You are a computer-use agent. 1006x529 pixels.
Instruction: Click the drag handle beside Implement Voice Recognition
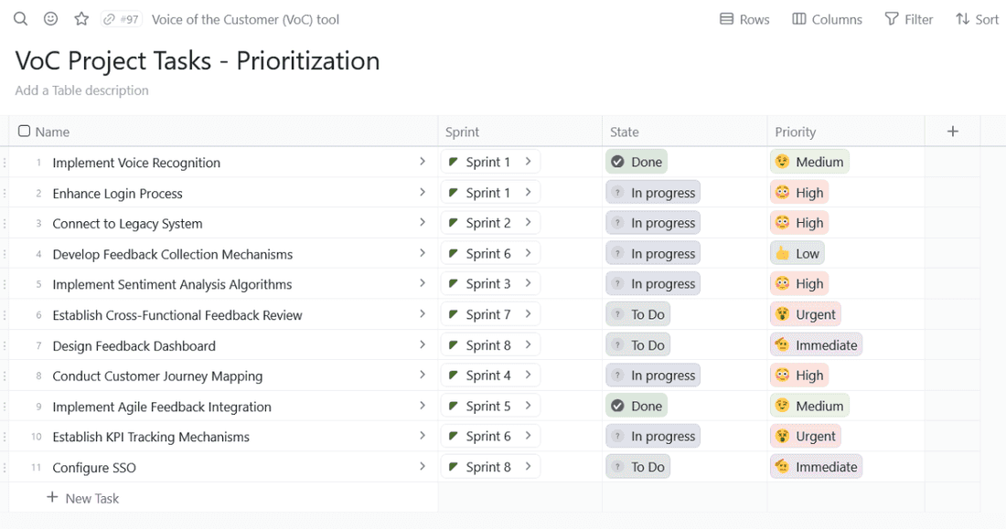(x=5, y=162)
